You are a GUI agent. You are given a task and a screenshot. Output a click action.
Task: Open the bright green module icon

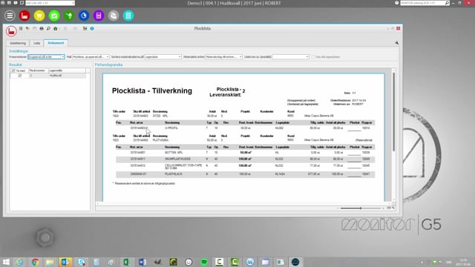click(54, 16)
